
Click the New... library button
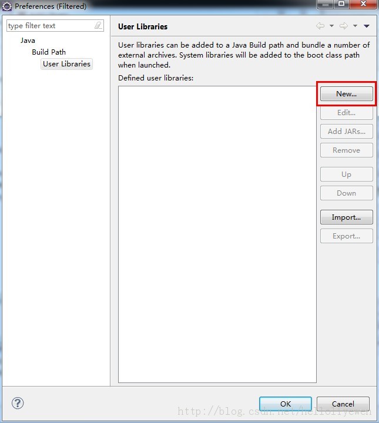[x=346, y=93]
